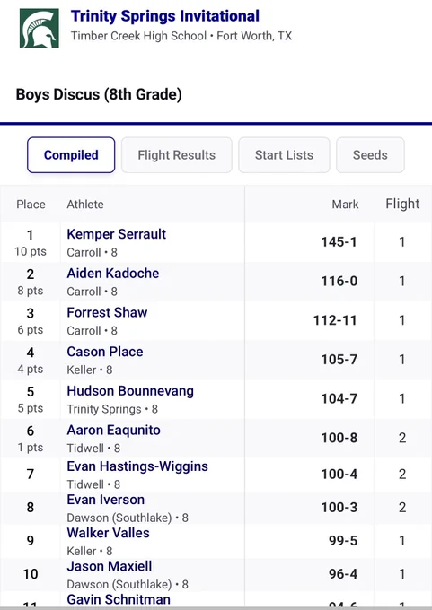Image resolution: width=432 pixels, height=610 pixels.
Task: Select the Compiled tab
Action: click(x=71, y=155)
